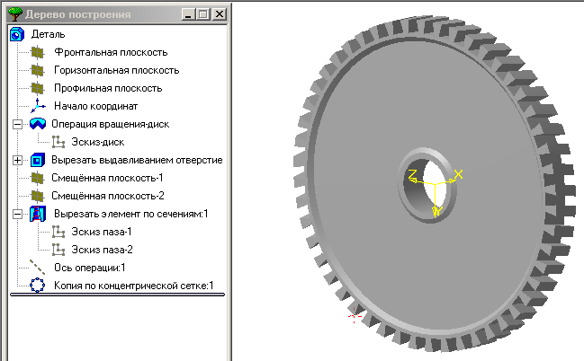This screenshot has height=361, width=584.
Task: Click the Эскиз-диск sketch icon
Action: coord(58,142)
